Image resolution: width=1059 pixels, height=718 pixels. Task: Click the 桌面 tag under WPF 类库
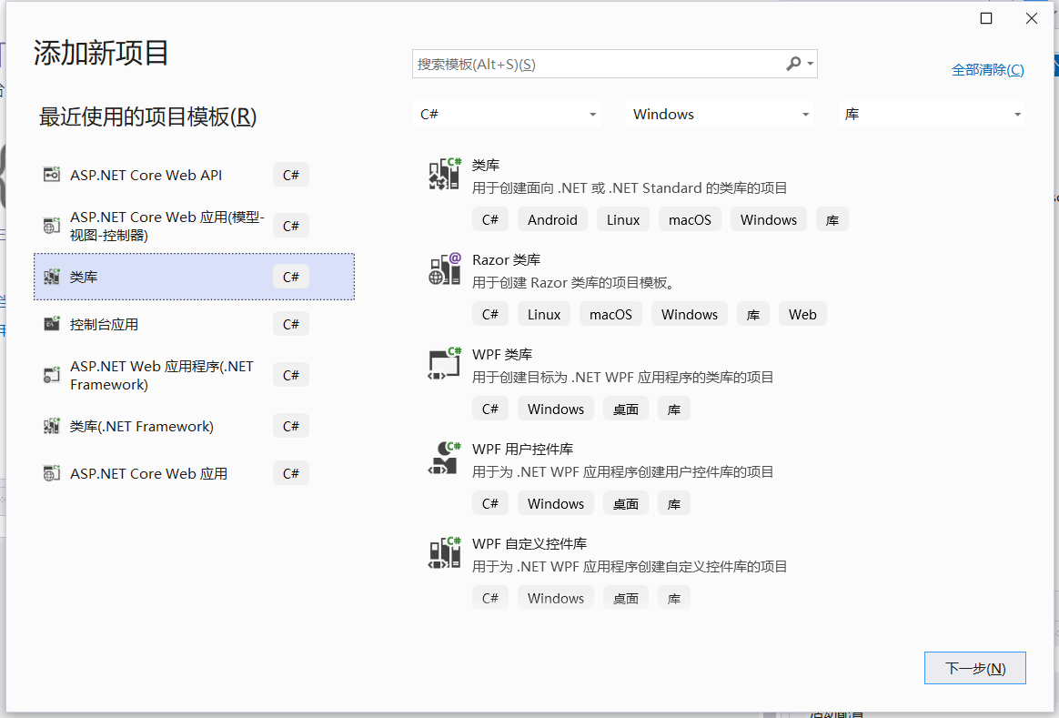point(625,409)
